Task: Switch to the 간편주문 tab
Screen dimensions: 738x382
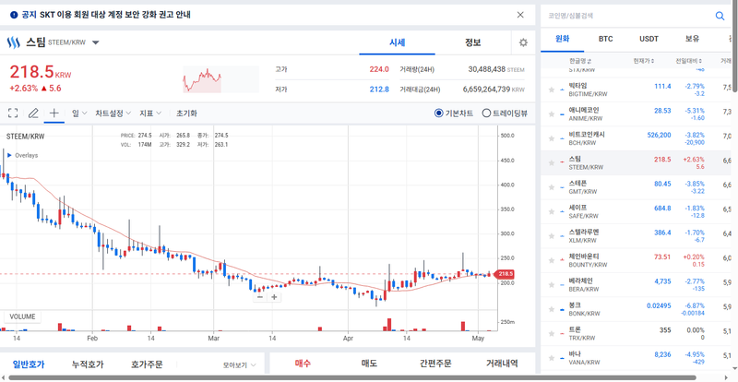Action: click(x=435, y=364)
